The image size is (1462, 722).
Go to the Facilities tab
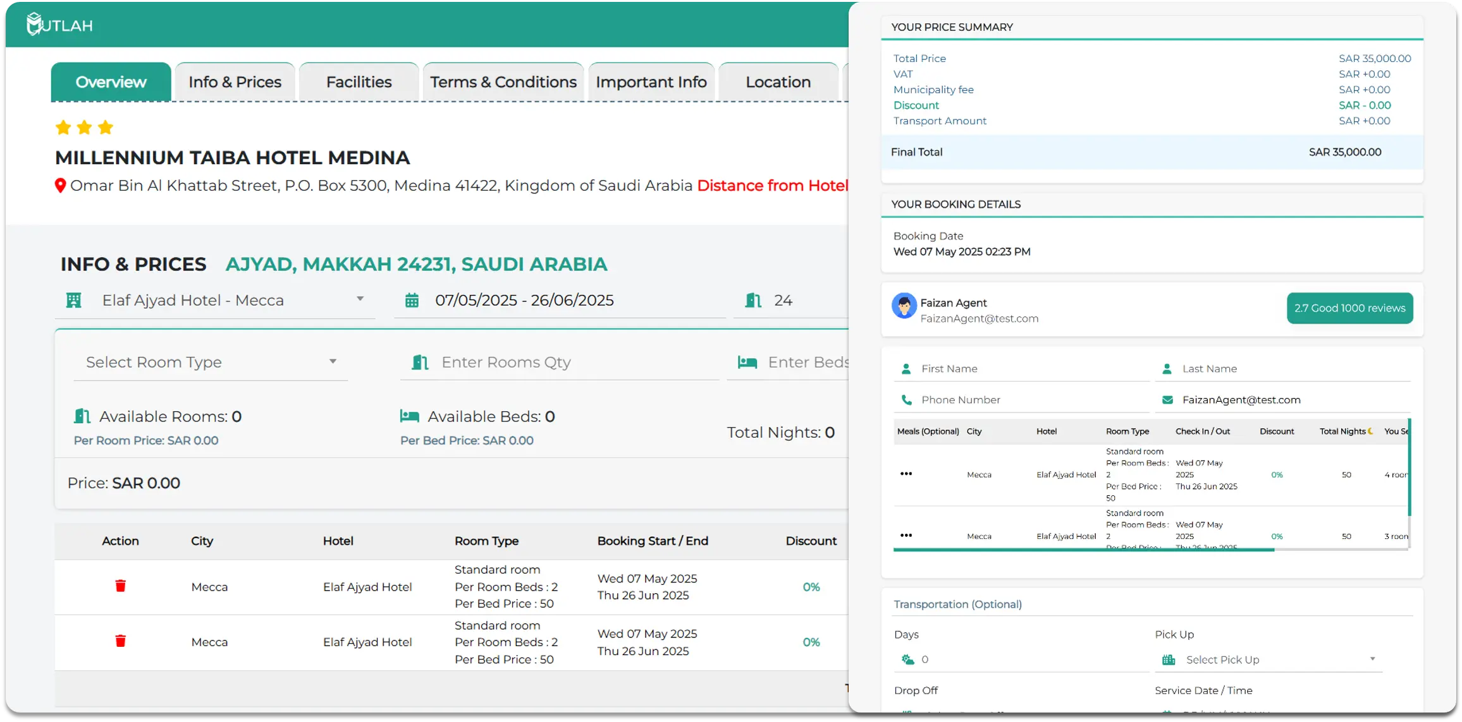(x=359, y=82)
